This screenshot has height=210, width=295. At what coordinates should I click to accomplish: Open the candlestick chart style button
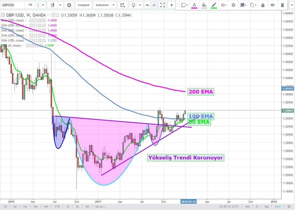[52, 5]
